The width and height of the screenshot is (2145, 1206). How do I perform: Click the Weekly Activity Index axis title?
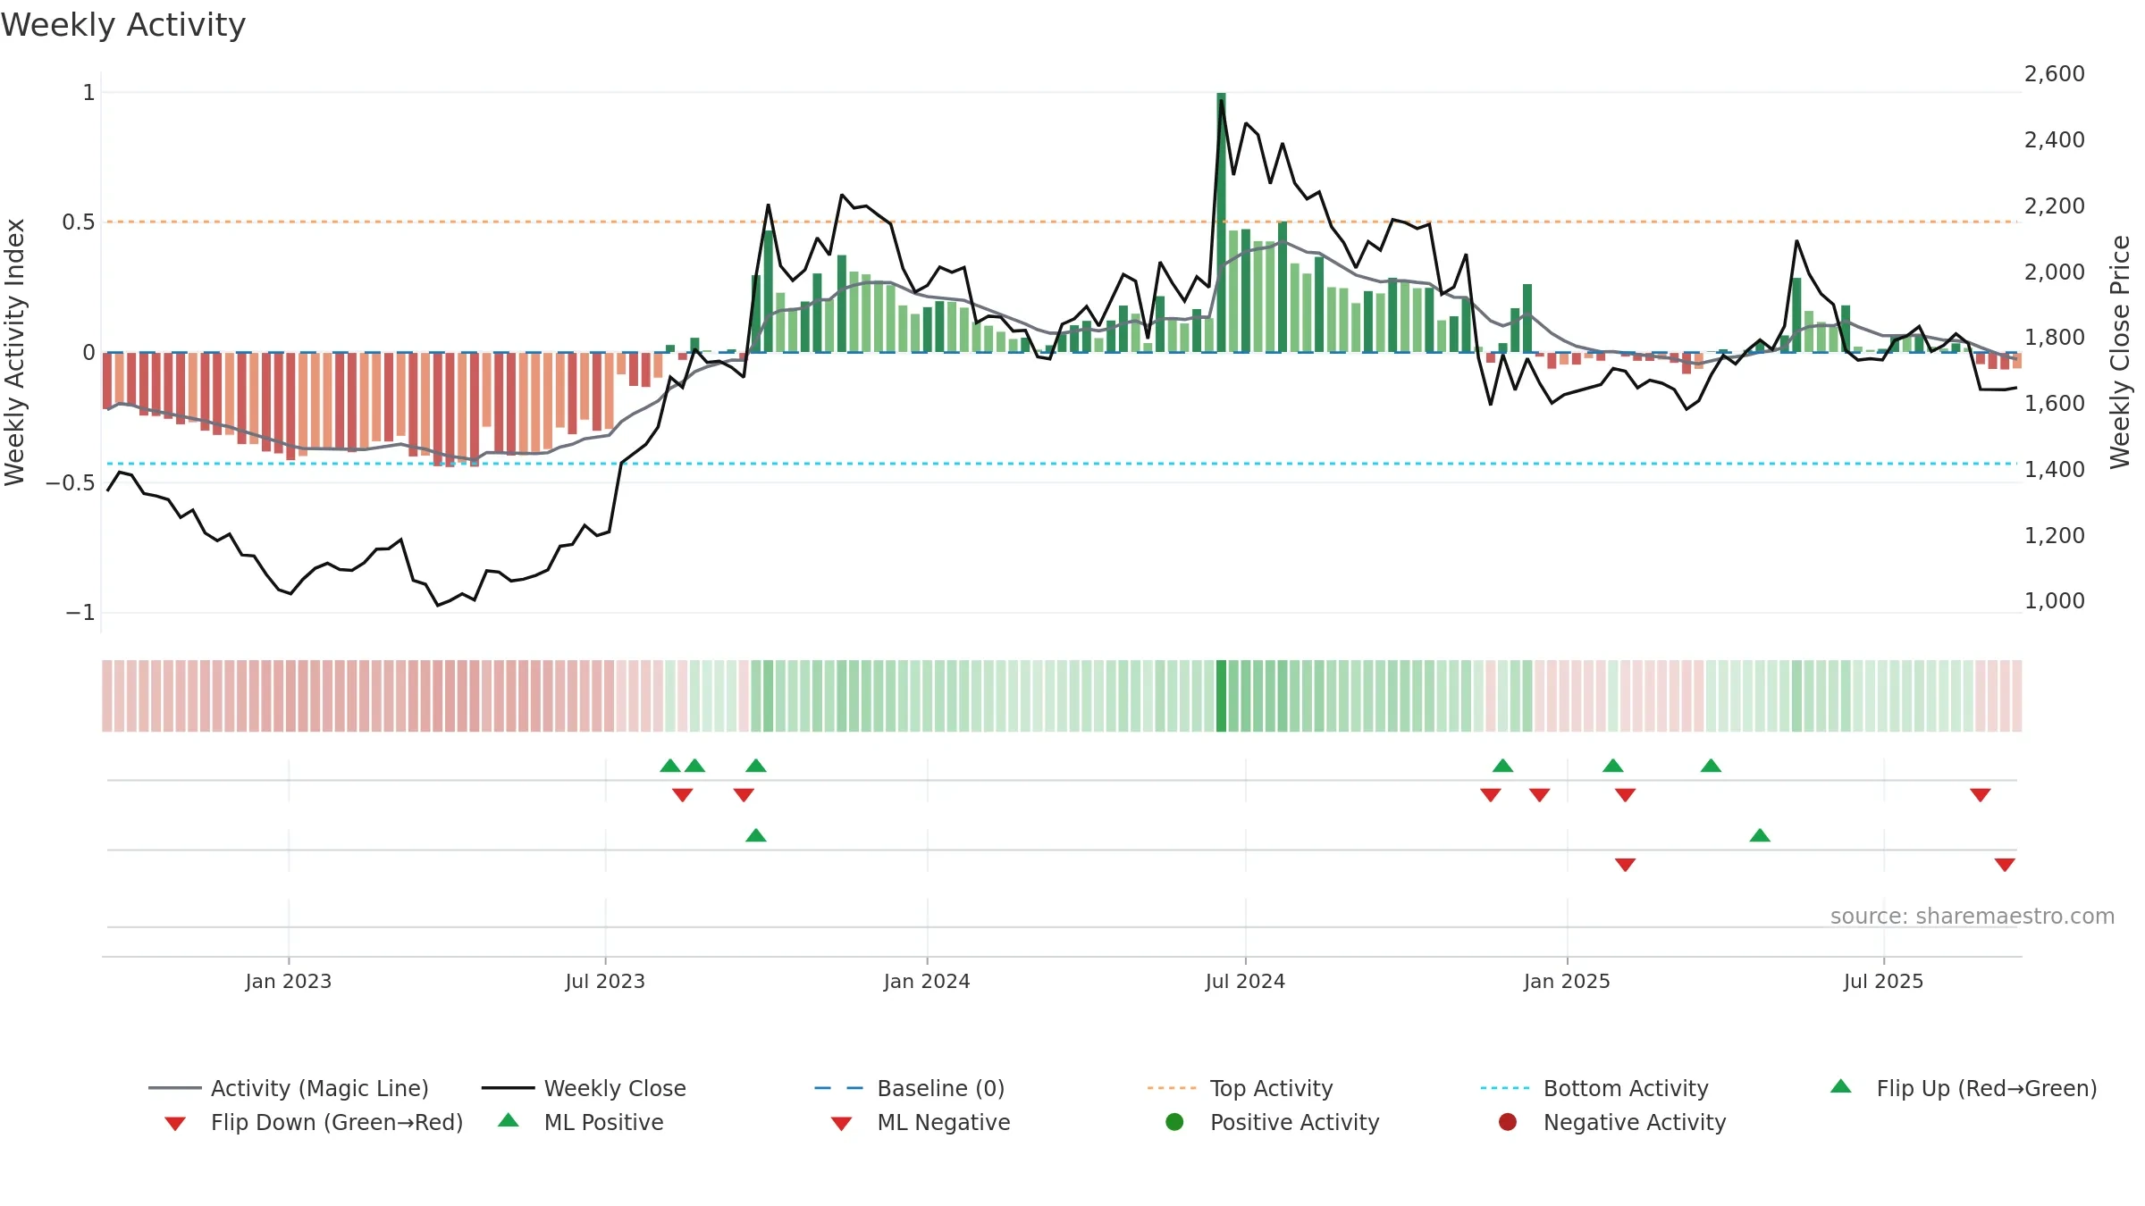click(x=15, y=352)
